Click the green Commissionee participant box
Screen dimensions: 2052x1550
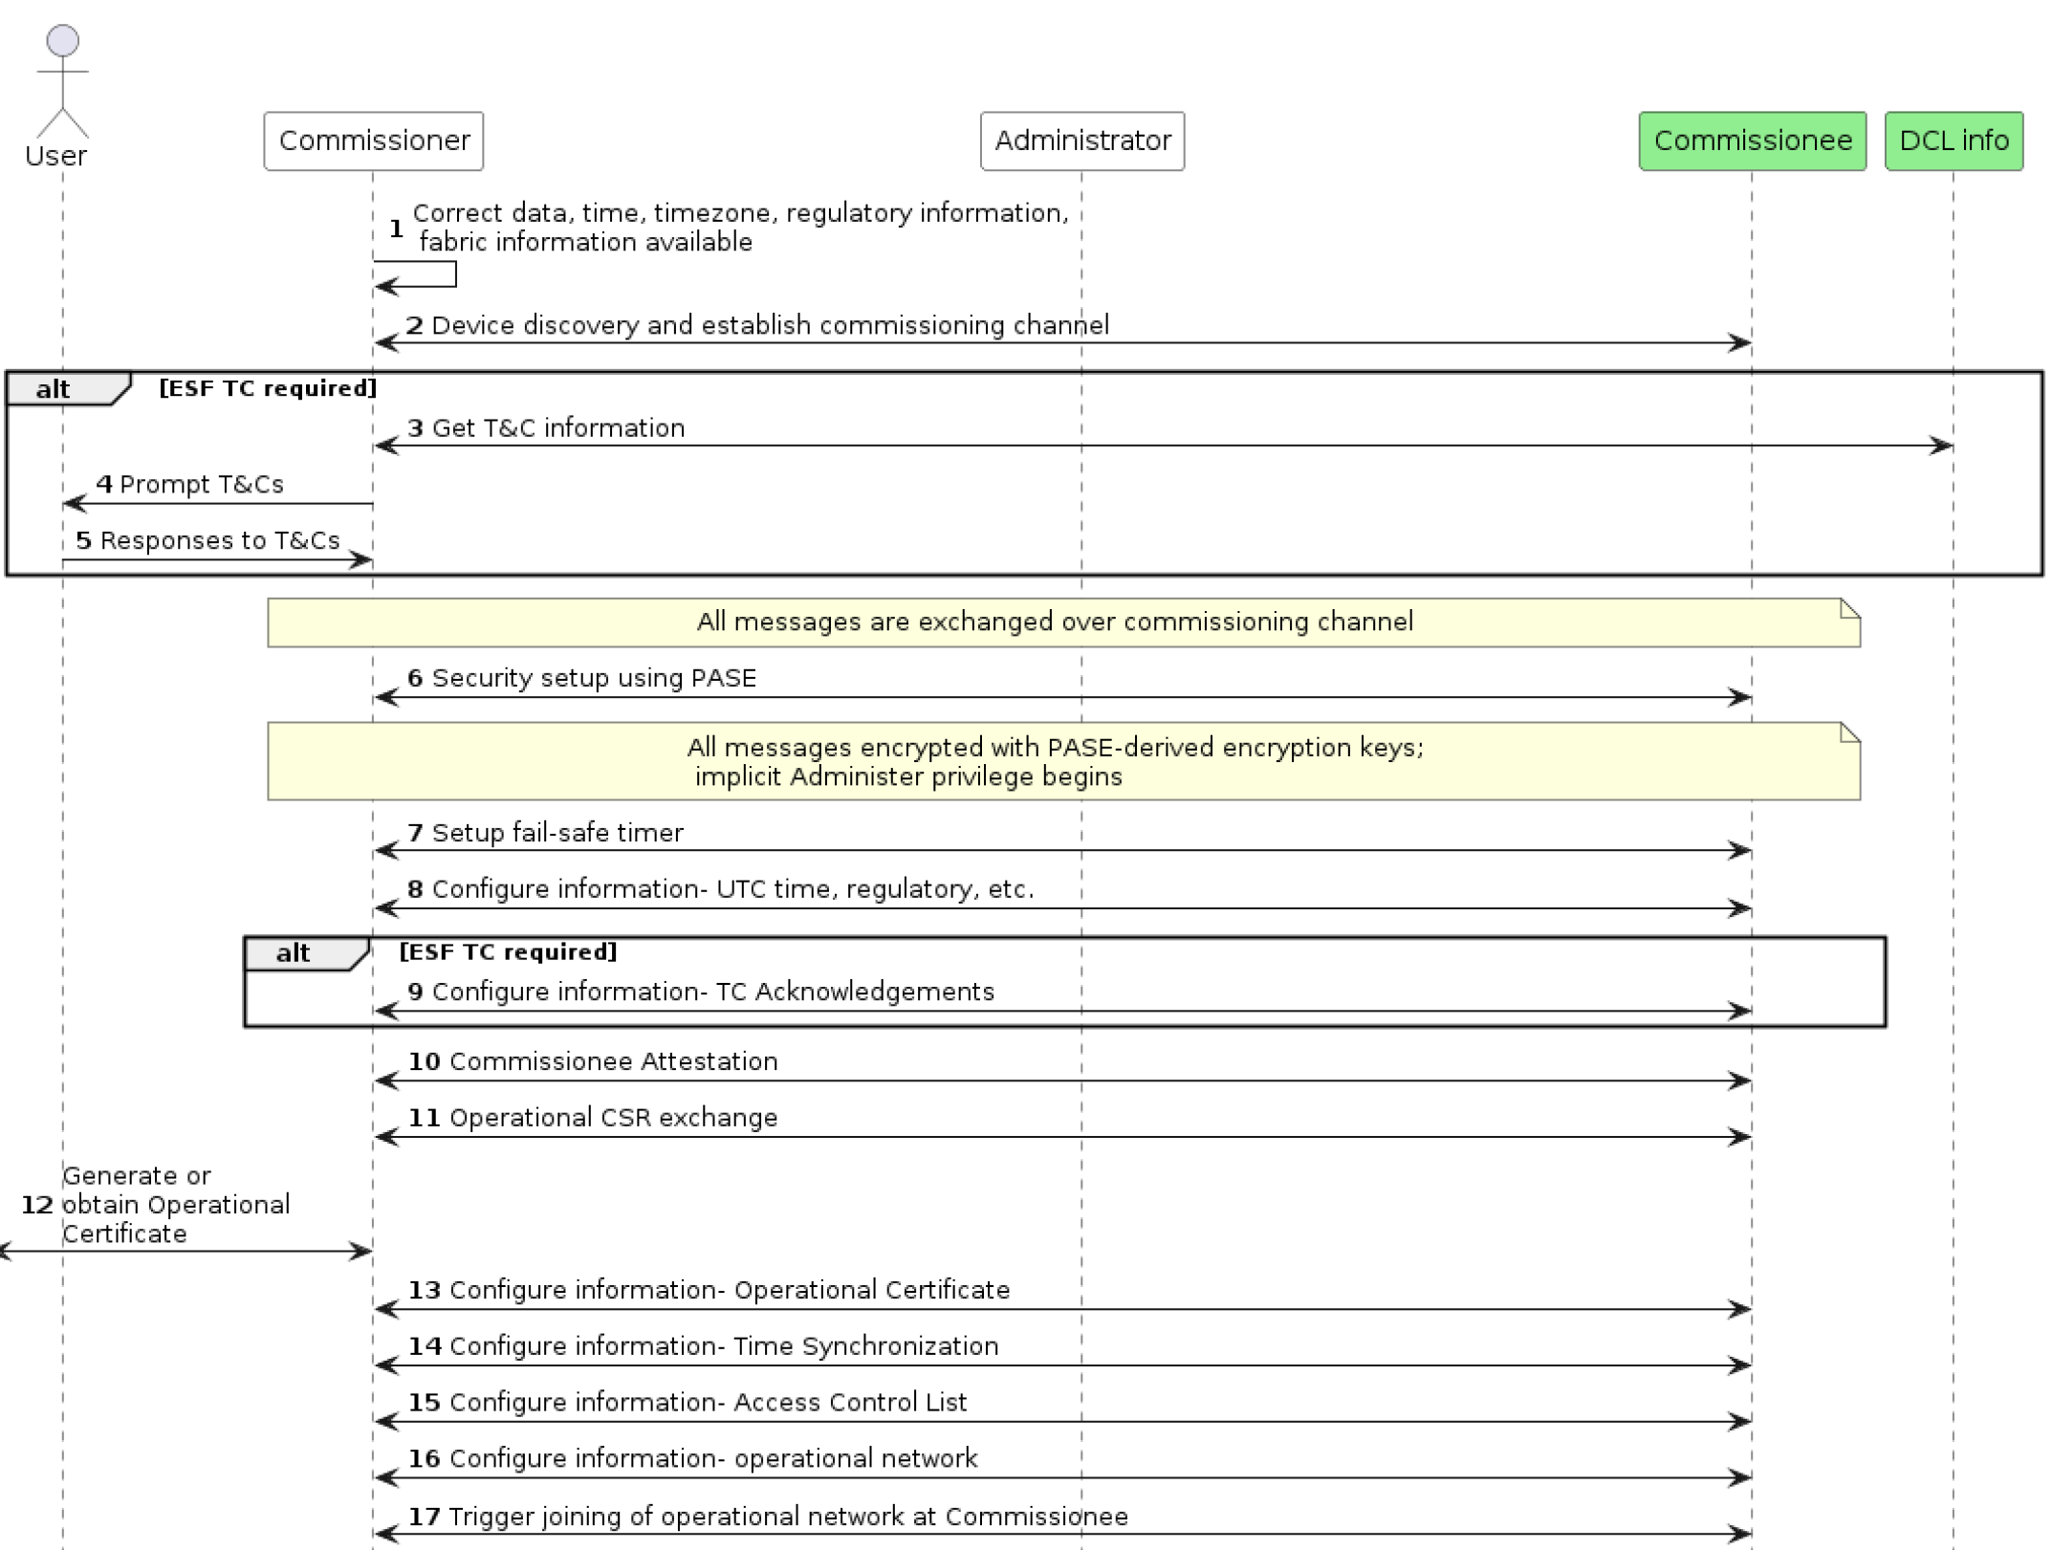point(1752,141)
